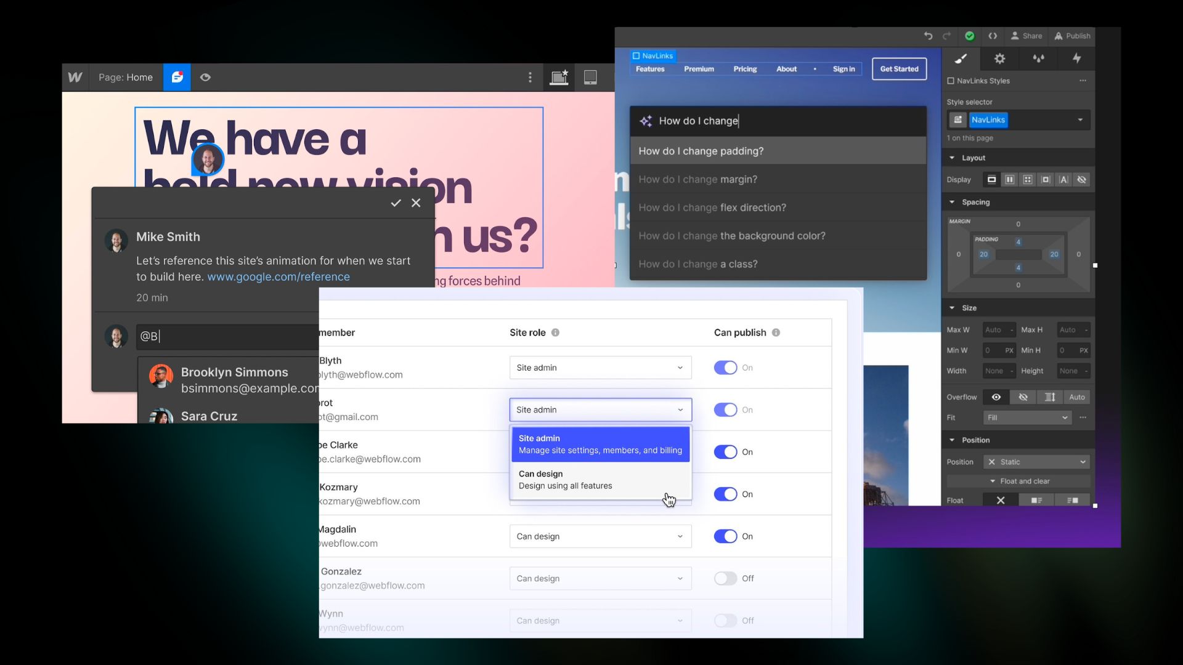The image size is (1183, 665).
Task: Open the www.google.com/reference link
Action: click(x=278, y=277)
